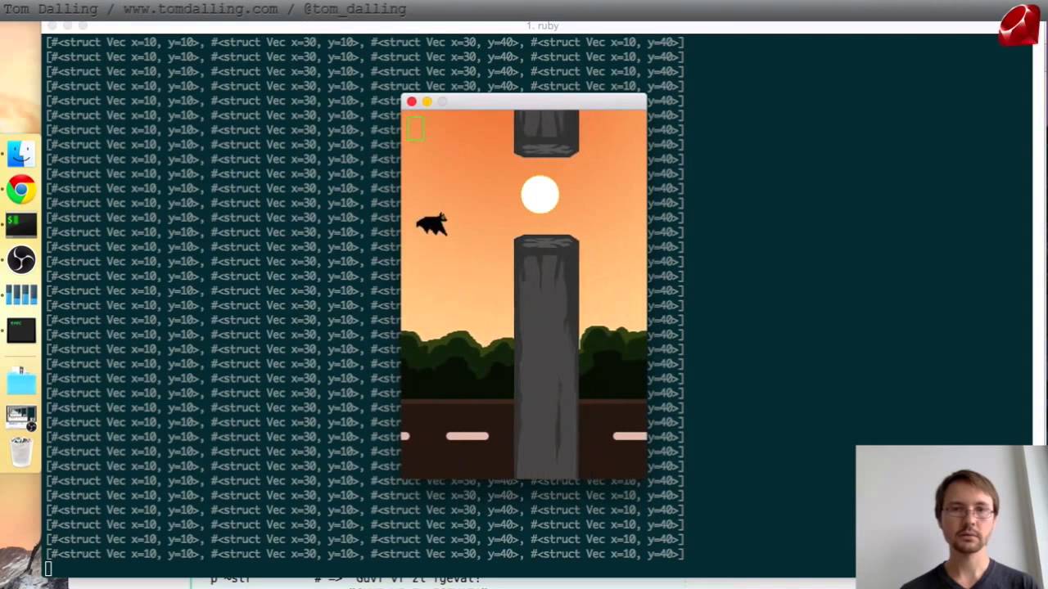
Task: Open the Trash in the dock
Action: click(21, 451)
